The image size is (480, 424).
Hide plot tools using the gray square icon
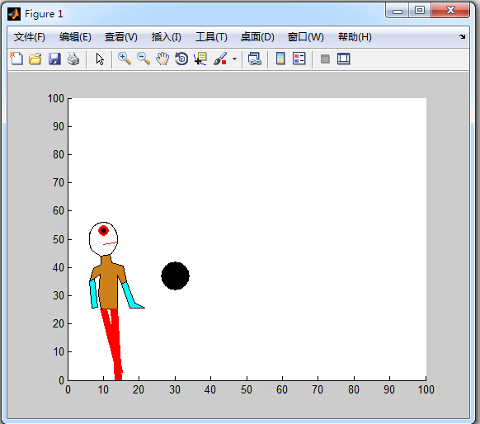tap(325, 59)
